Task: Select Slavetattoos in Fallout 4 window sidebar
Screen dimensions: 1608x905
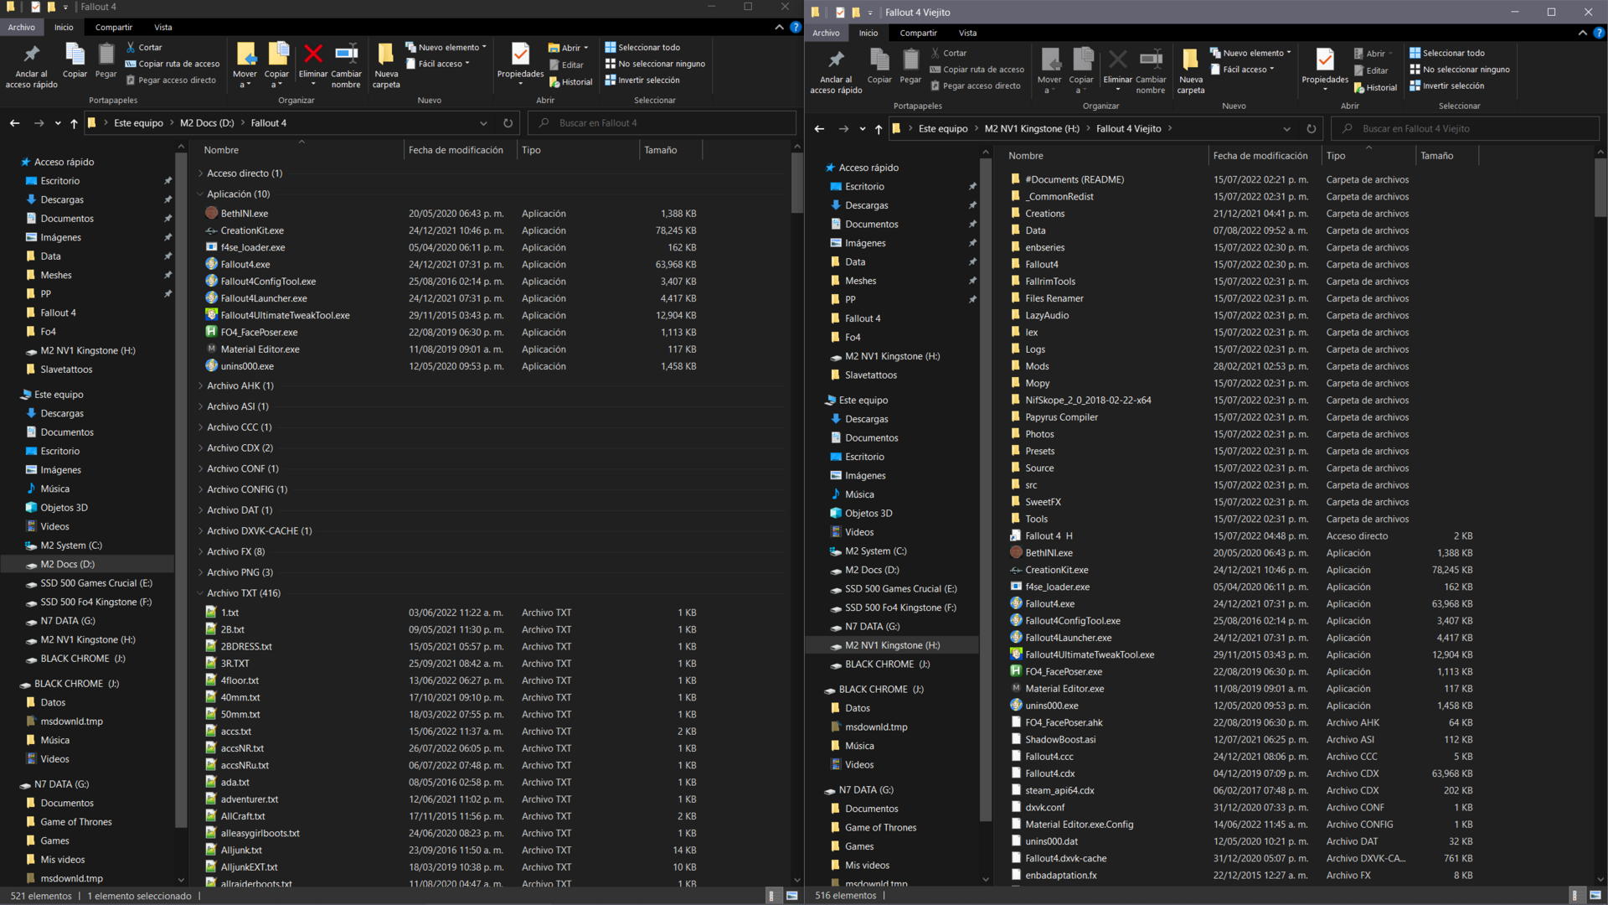Action: click(66, 370)
